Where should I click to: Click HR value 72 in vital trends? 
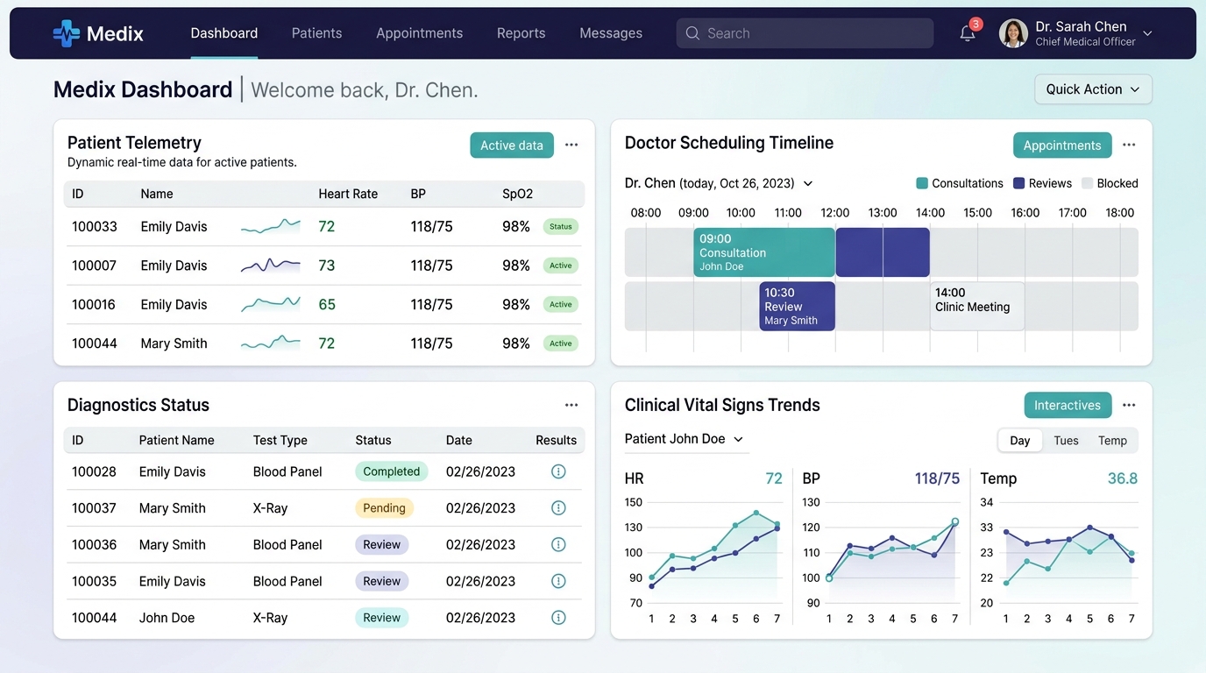tap(774, 478)
